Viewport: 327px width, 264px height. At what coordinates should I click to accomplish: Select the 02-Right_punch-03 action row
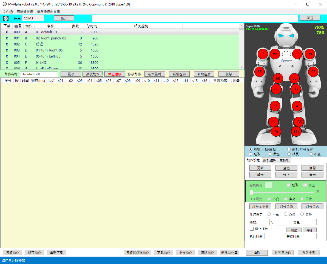(120, 38)
